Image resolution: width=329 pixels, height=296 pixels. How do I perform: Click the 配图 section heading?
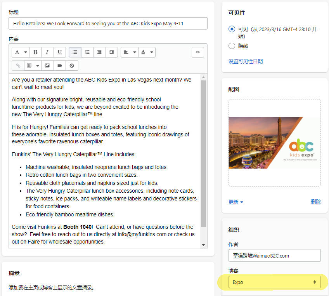click(234, 89)
